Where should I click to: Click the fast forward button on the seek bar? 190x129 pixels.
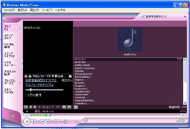tap(183, 115)
